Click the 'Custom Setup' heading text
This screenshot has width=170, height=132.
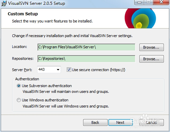(x=23, y=14)
